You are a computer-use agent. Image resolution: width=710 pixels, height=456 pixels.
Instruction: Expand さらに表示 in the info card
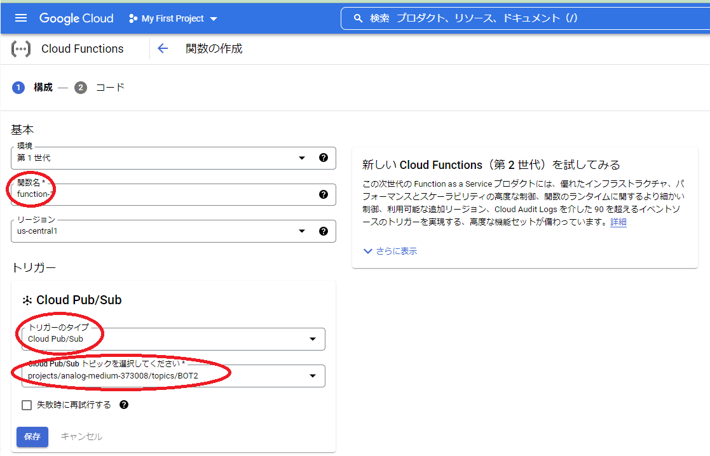390,251
